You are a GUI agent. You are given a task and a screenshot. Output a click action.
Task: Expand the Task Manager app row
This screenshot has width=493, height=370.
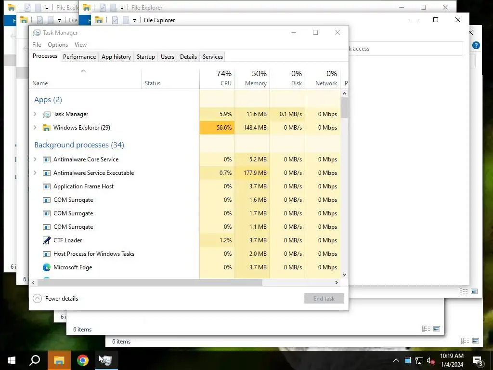(35, 114)
